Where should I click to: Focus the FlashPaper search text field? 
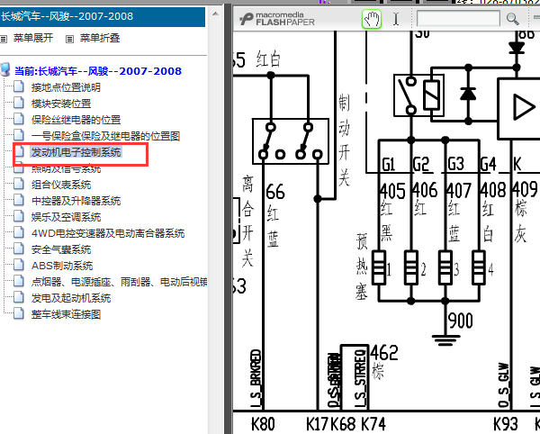click(458, 18)
